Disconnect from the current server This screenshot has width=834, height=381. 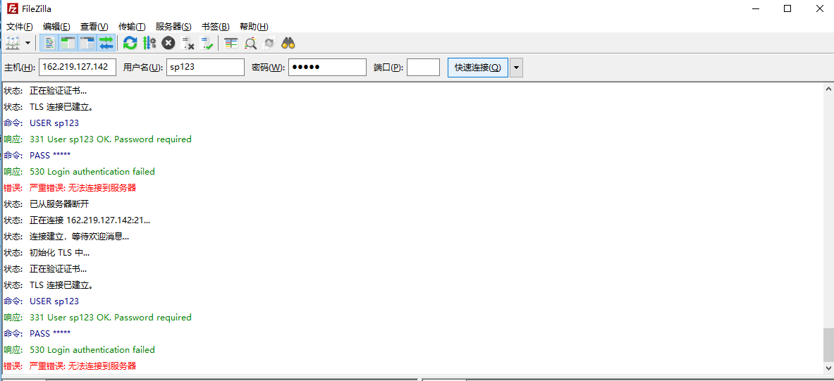tap(188, 44)
